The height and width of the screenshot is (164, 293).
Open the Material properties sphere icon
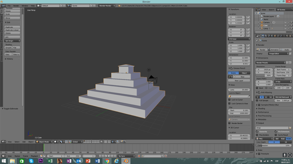pyautogui.click(x=287, y=36)
